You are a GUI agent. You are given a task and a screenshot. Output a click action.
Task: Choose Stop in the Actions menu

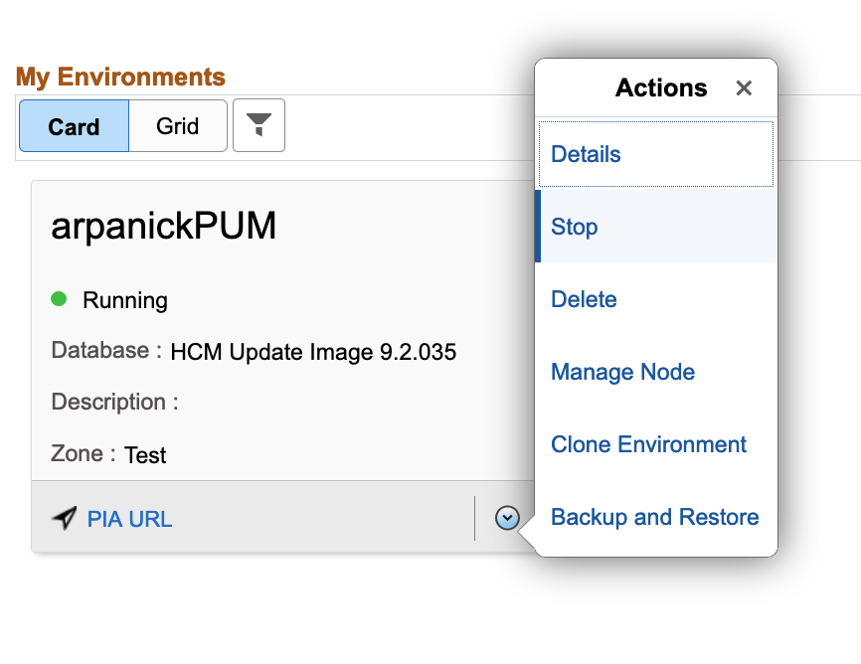pyautogui.click(x=575, y=227)
